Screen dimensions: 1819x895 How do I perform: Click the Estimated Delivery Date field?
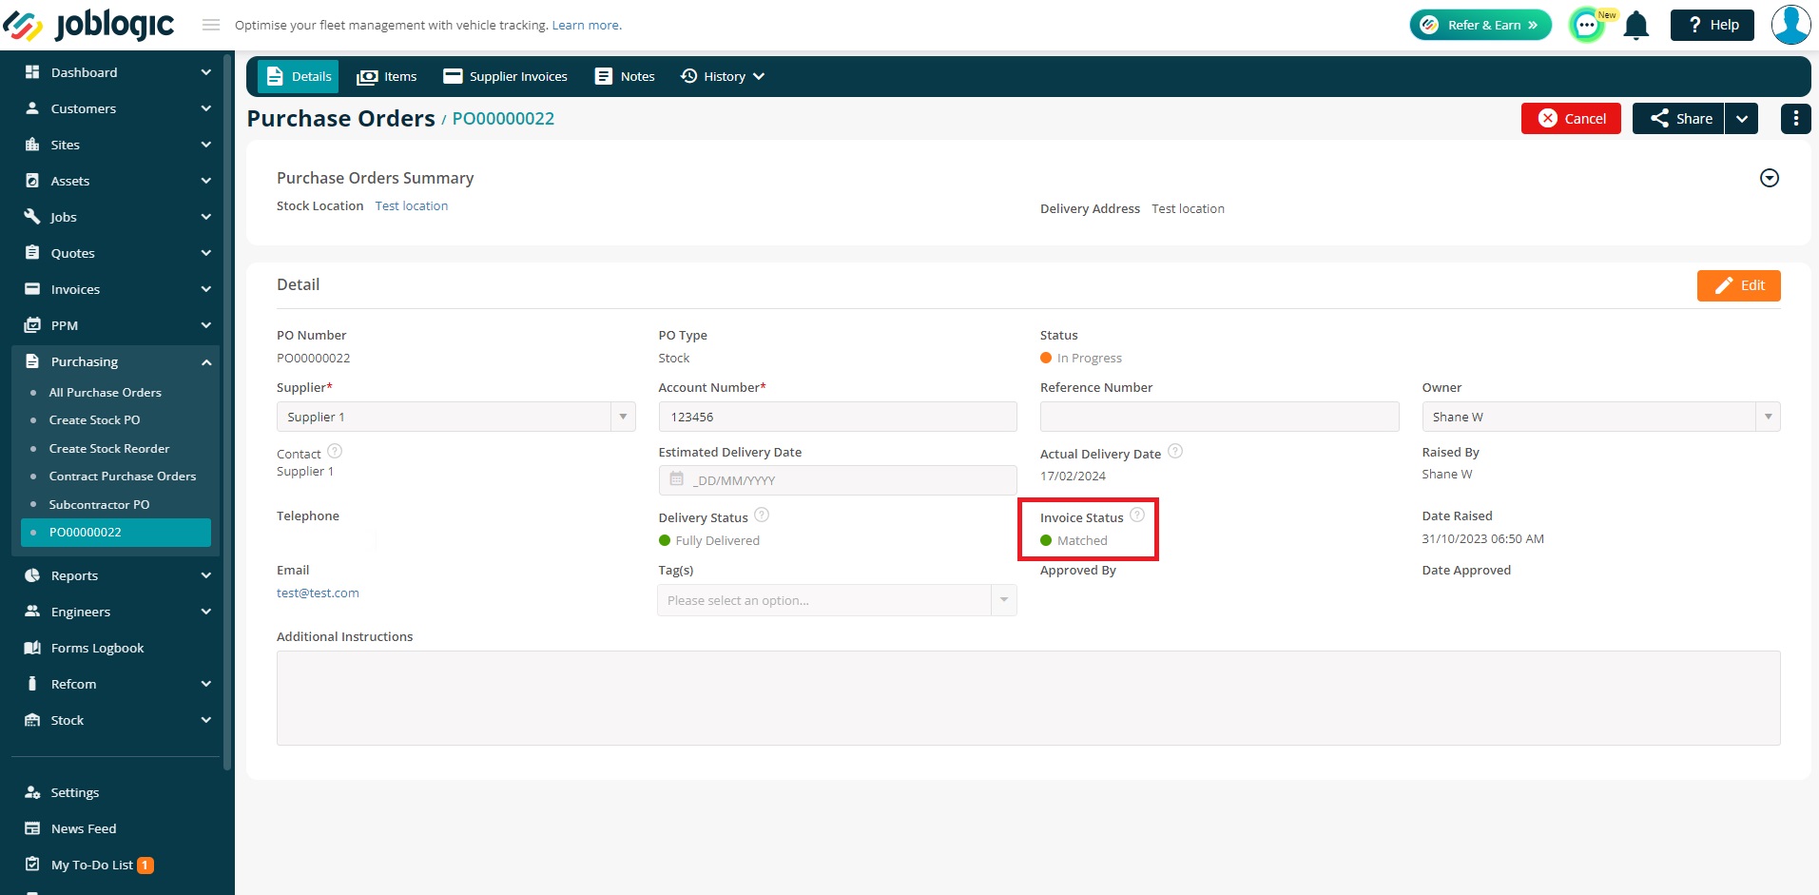pyautogui.click(x=838, y=480)
